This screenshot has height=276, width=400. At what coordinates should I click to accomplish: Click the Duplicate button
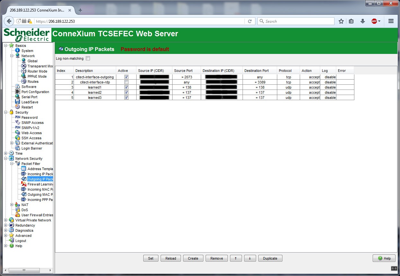(x=270, y=258)
